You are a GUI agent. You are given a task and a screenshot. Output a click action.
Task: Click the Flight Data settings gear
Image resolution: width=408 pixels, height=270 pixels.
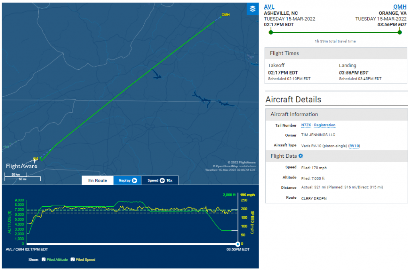coord(301,156)
